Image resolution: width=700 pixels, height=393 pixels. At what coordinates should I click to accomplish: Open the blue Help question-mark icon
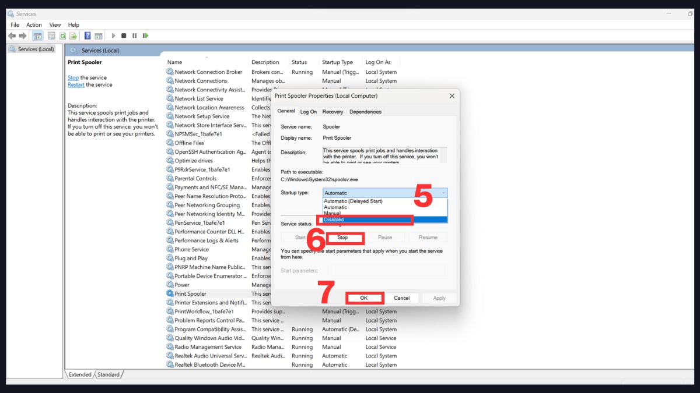tap(87, 36)
